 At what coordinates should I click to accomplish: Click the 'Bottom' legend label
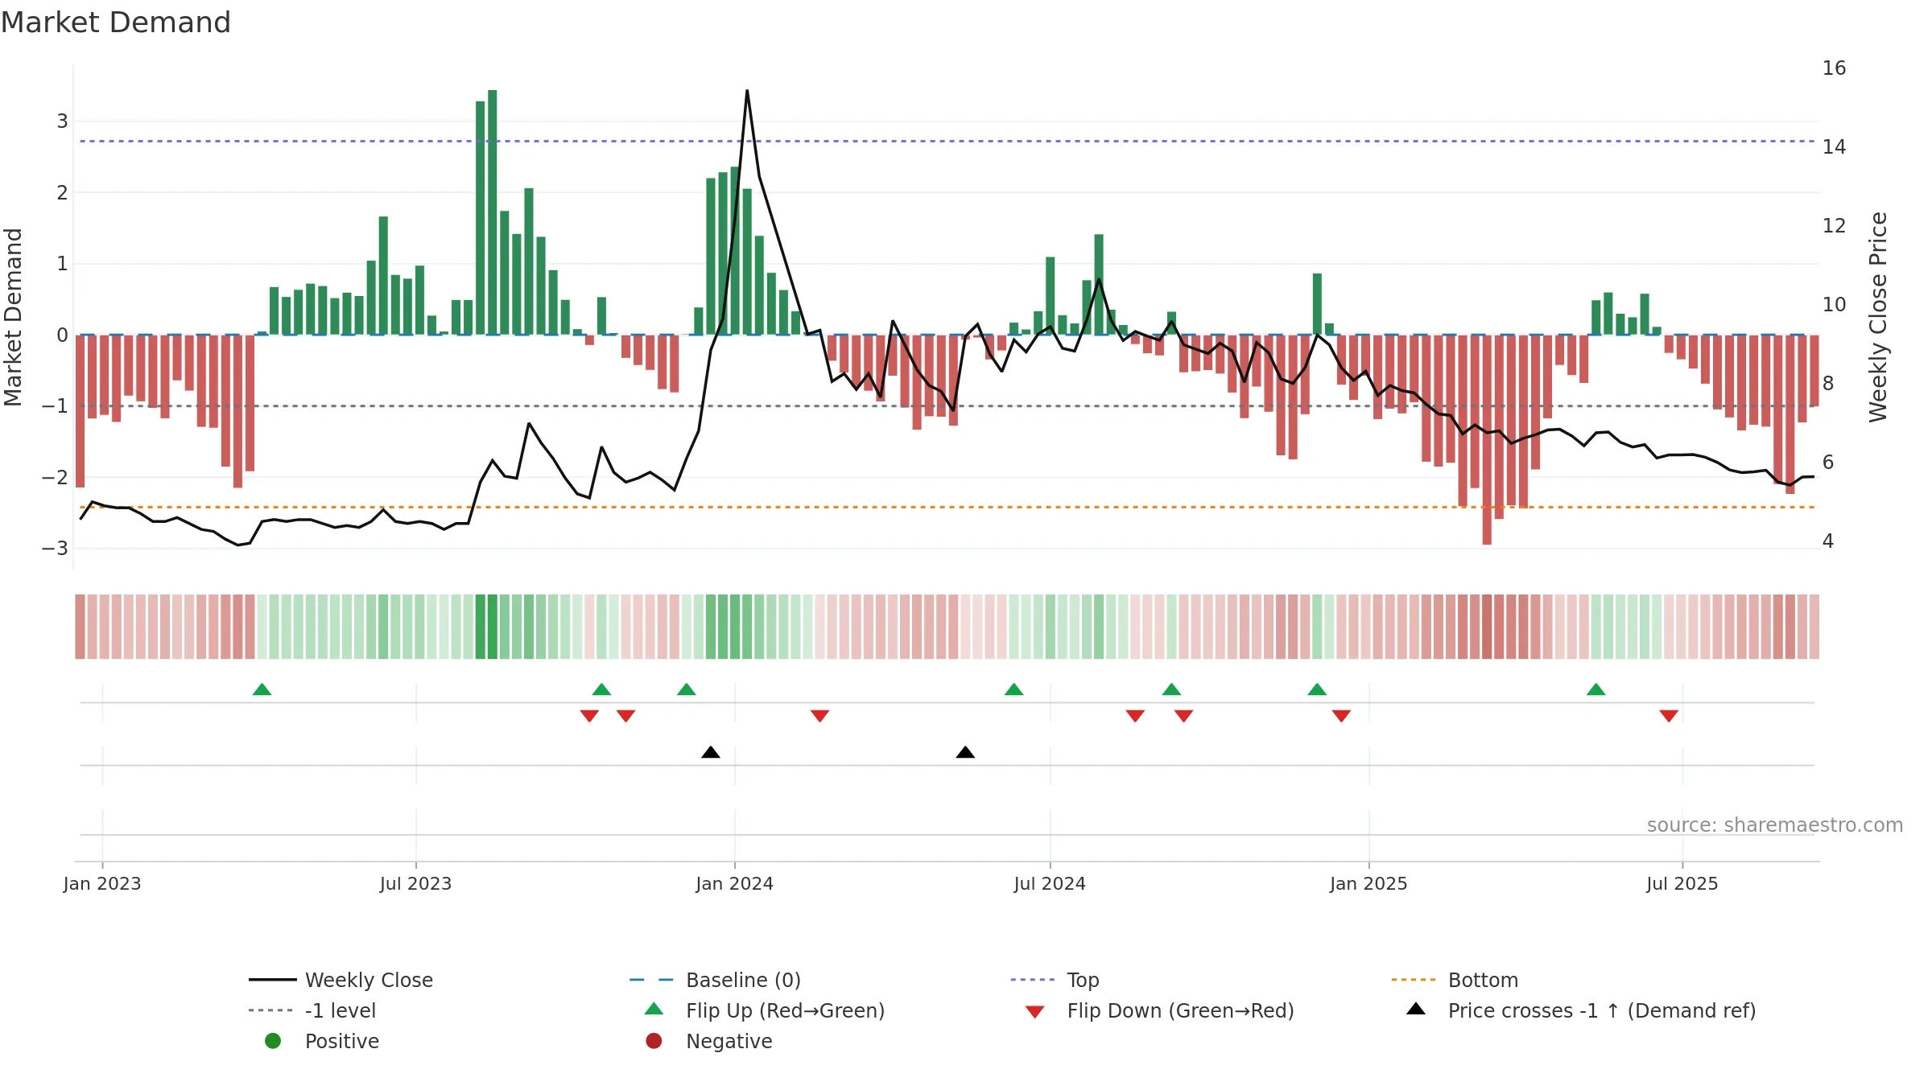click(x=1483, y=980)
